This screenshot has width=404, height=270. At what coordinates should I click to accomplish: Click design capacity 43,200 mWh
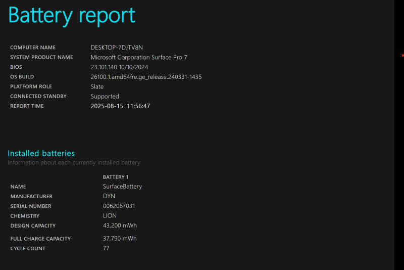(x=120, y=226)
